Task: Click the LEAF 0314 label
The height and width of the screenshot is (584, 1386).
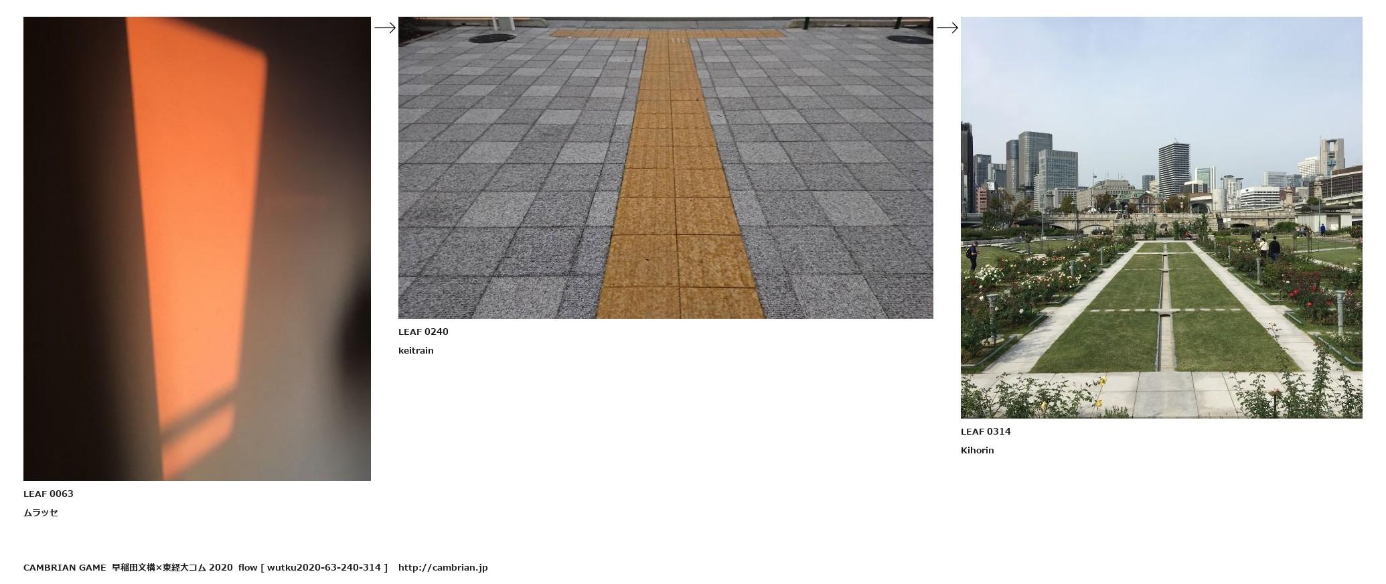Action: [x=986, y=431]
